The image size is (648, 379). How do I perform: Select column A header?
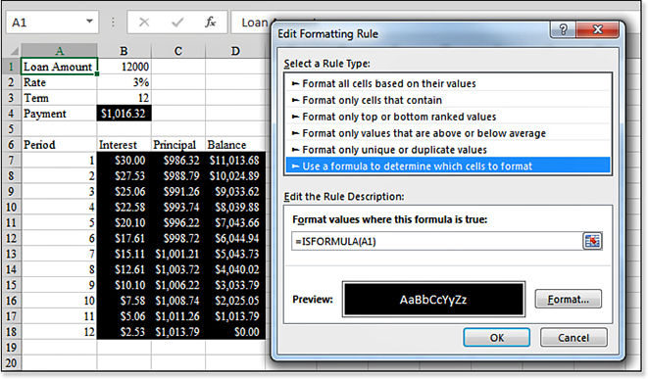(x=59, y=51)
